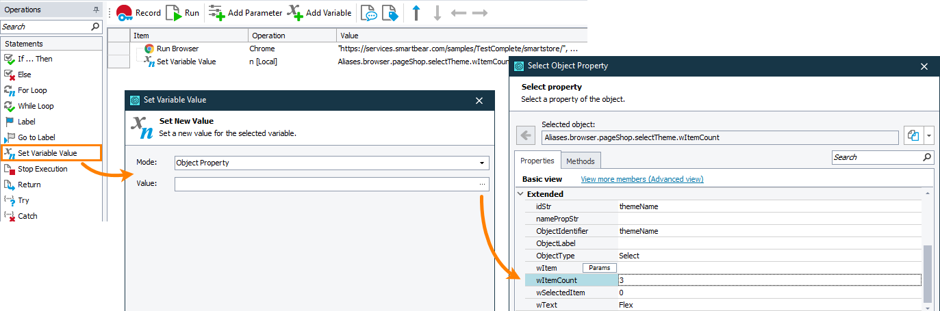Pin the Operations panel
The height and width of the screenshot is (311, 940).
click(95, 10)
